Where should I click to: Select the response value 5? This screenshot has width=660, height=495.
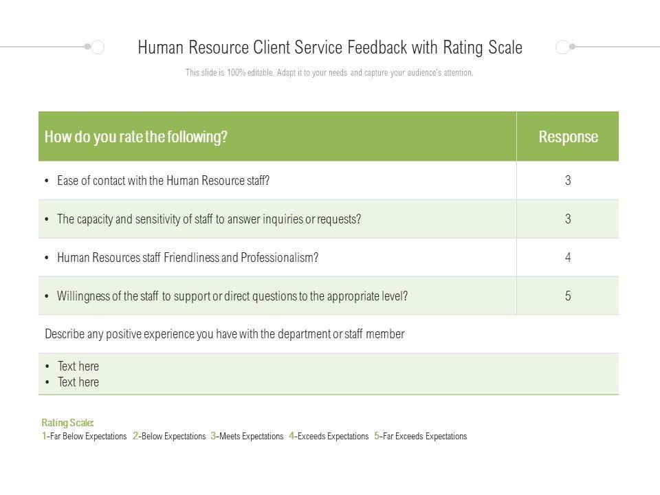(568, 296)
